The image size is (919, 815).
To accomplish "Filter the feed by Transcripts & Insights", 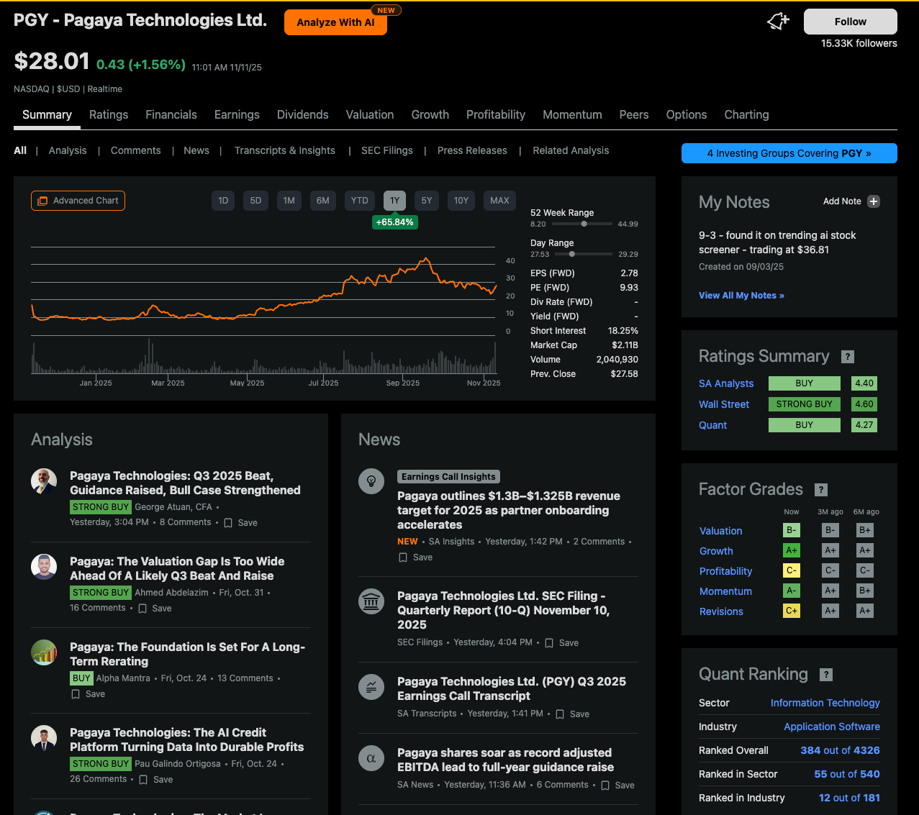I will point(285,150).
